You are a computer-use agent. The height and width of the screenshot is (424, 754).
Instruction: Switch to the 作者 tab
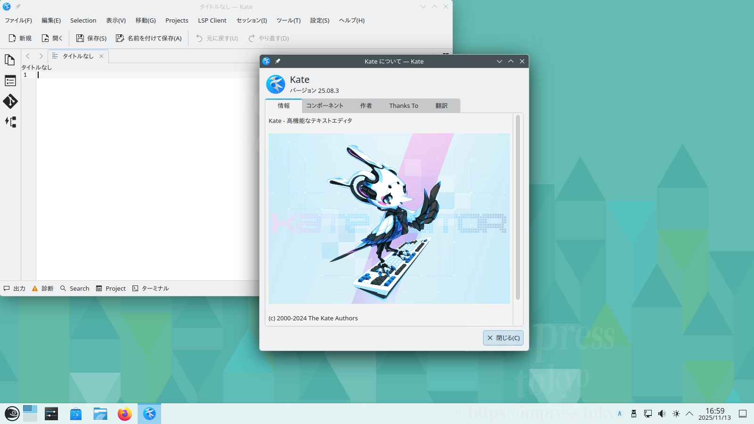pos(366,106)
